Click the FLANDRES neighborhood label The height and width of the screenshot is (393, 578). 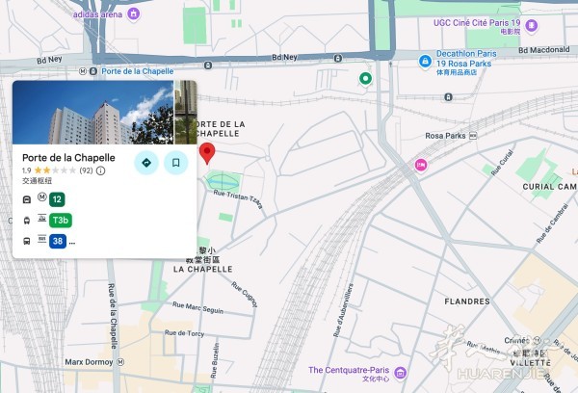click(x=467, y=301)
